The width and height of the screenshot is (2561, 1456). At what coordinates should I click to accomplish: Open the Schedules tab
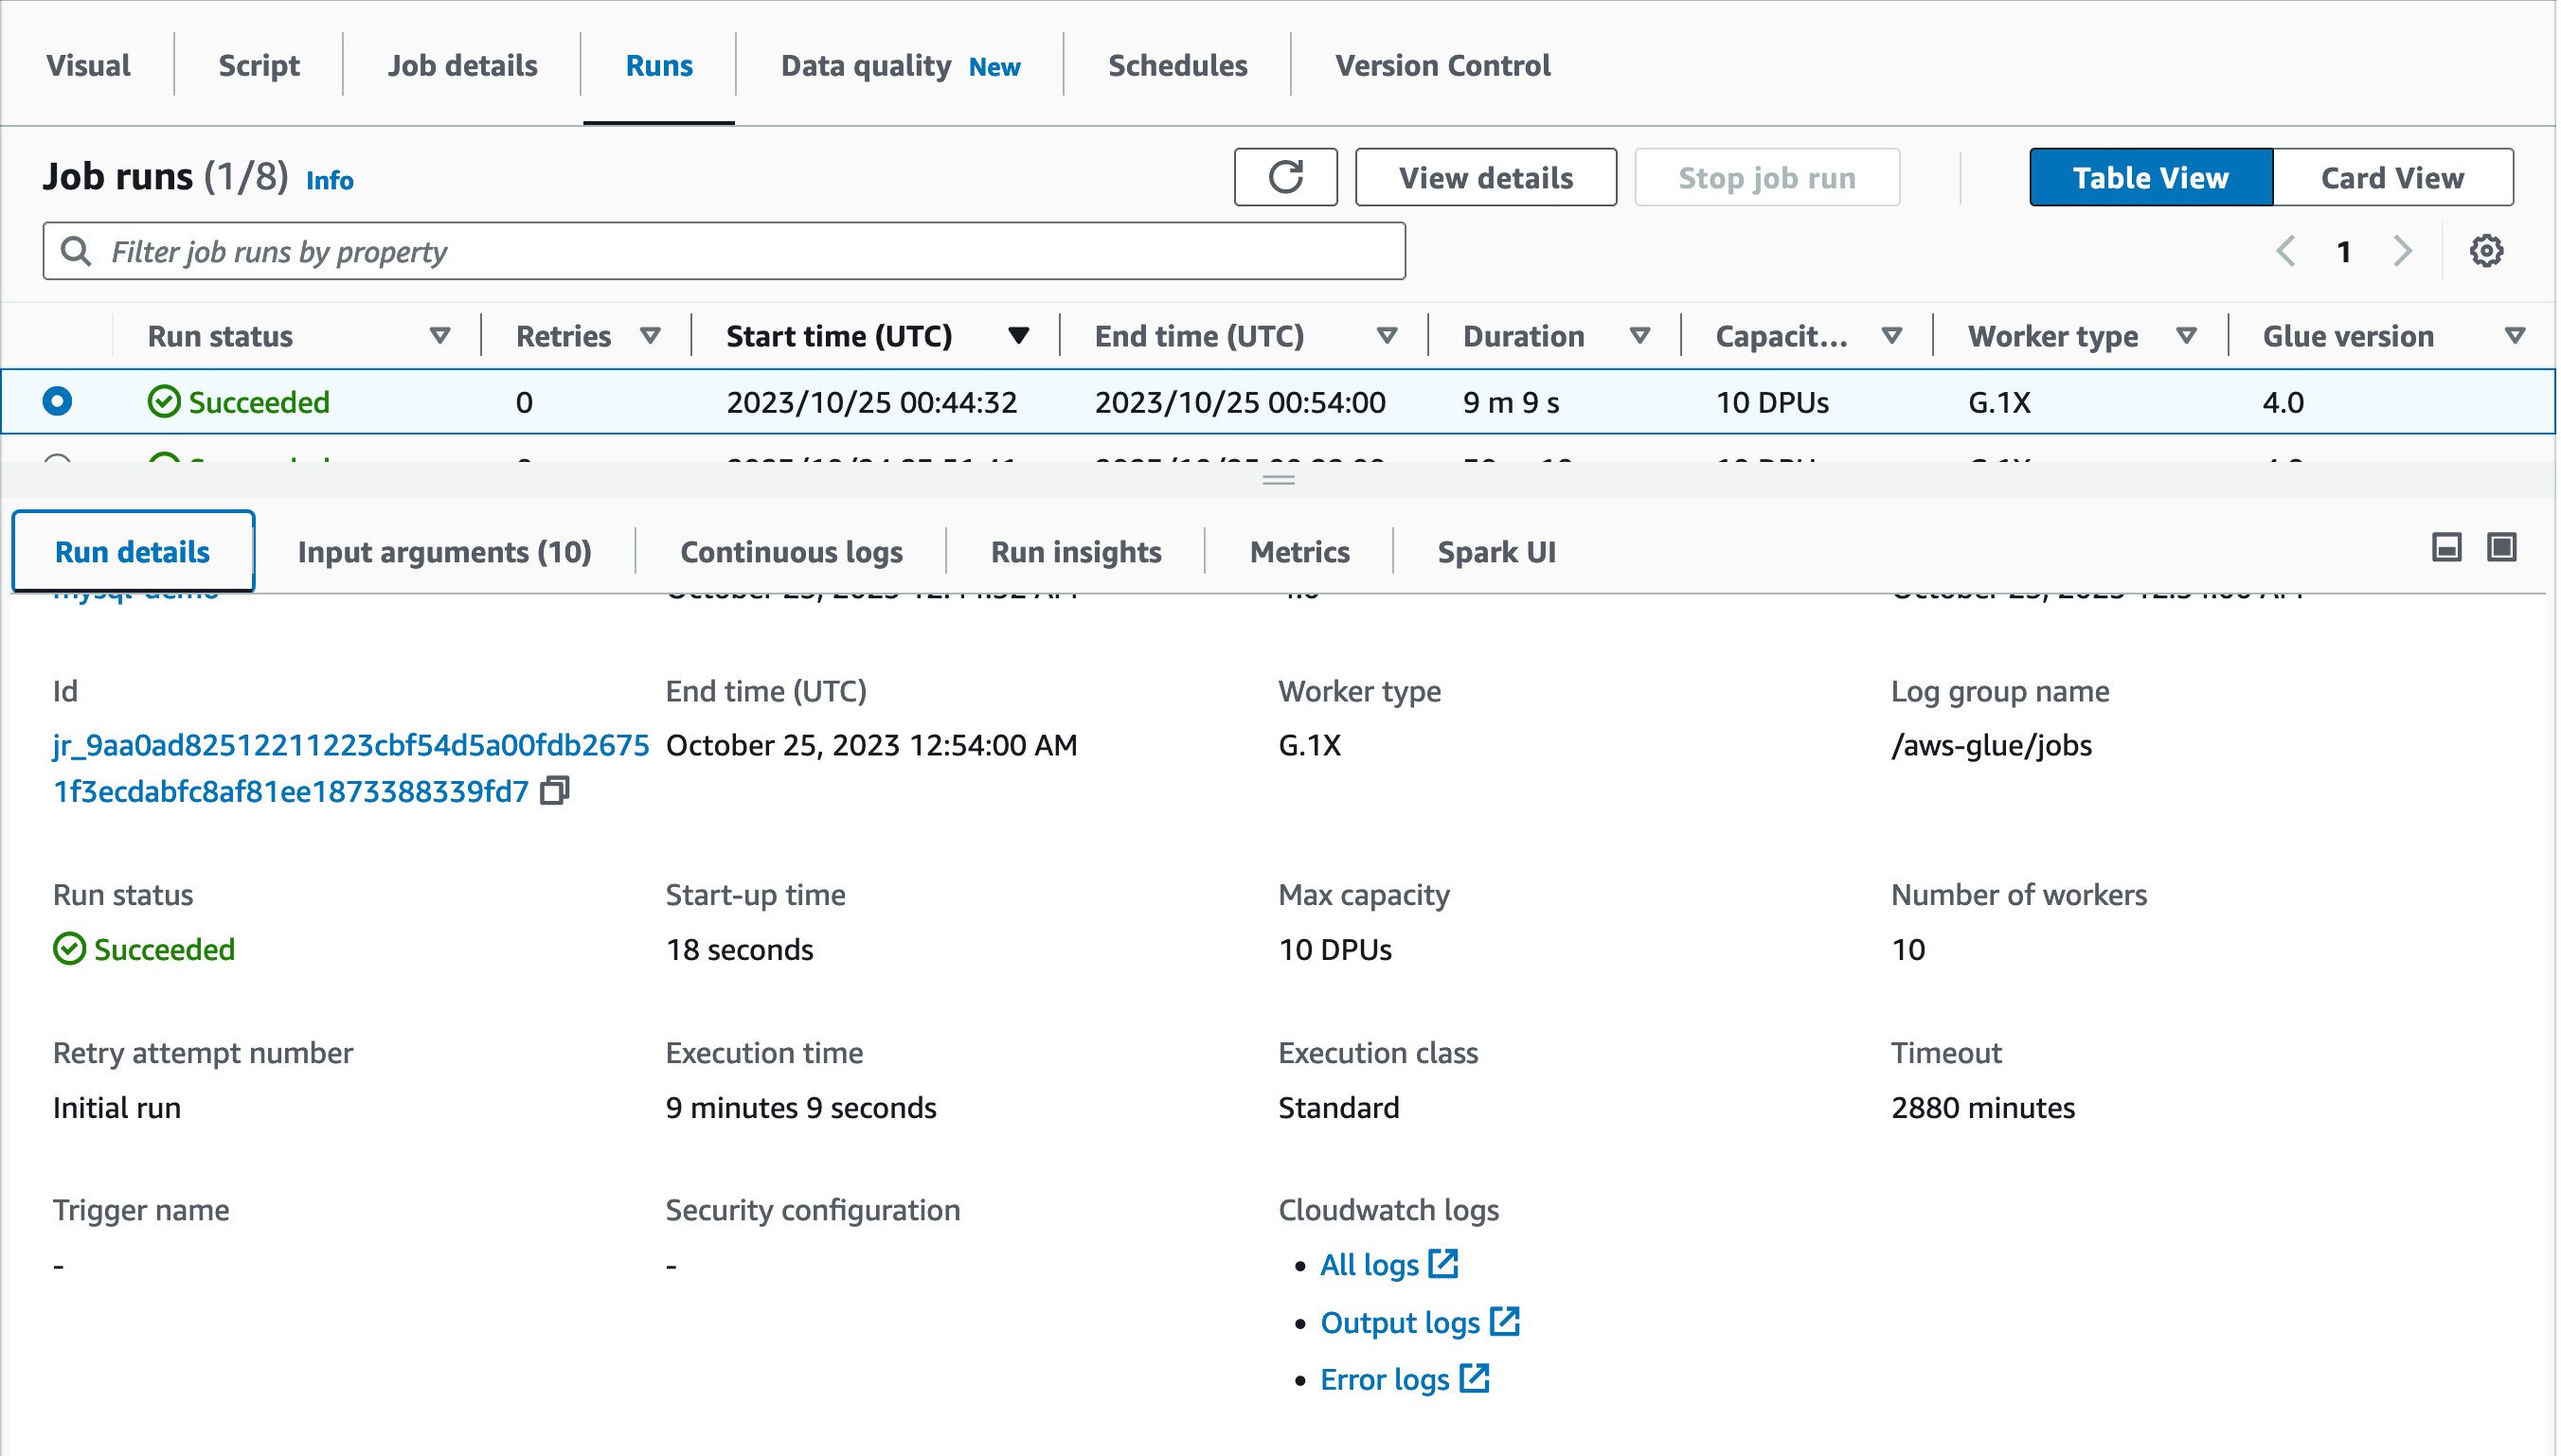1177,66
